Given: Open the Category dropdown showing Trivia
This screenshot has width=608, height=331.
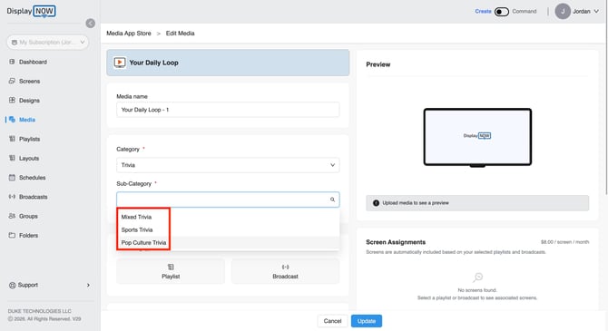Looking at the screenshot, I should (228, 165).
